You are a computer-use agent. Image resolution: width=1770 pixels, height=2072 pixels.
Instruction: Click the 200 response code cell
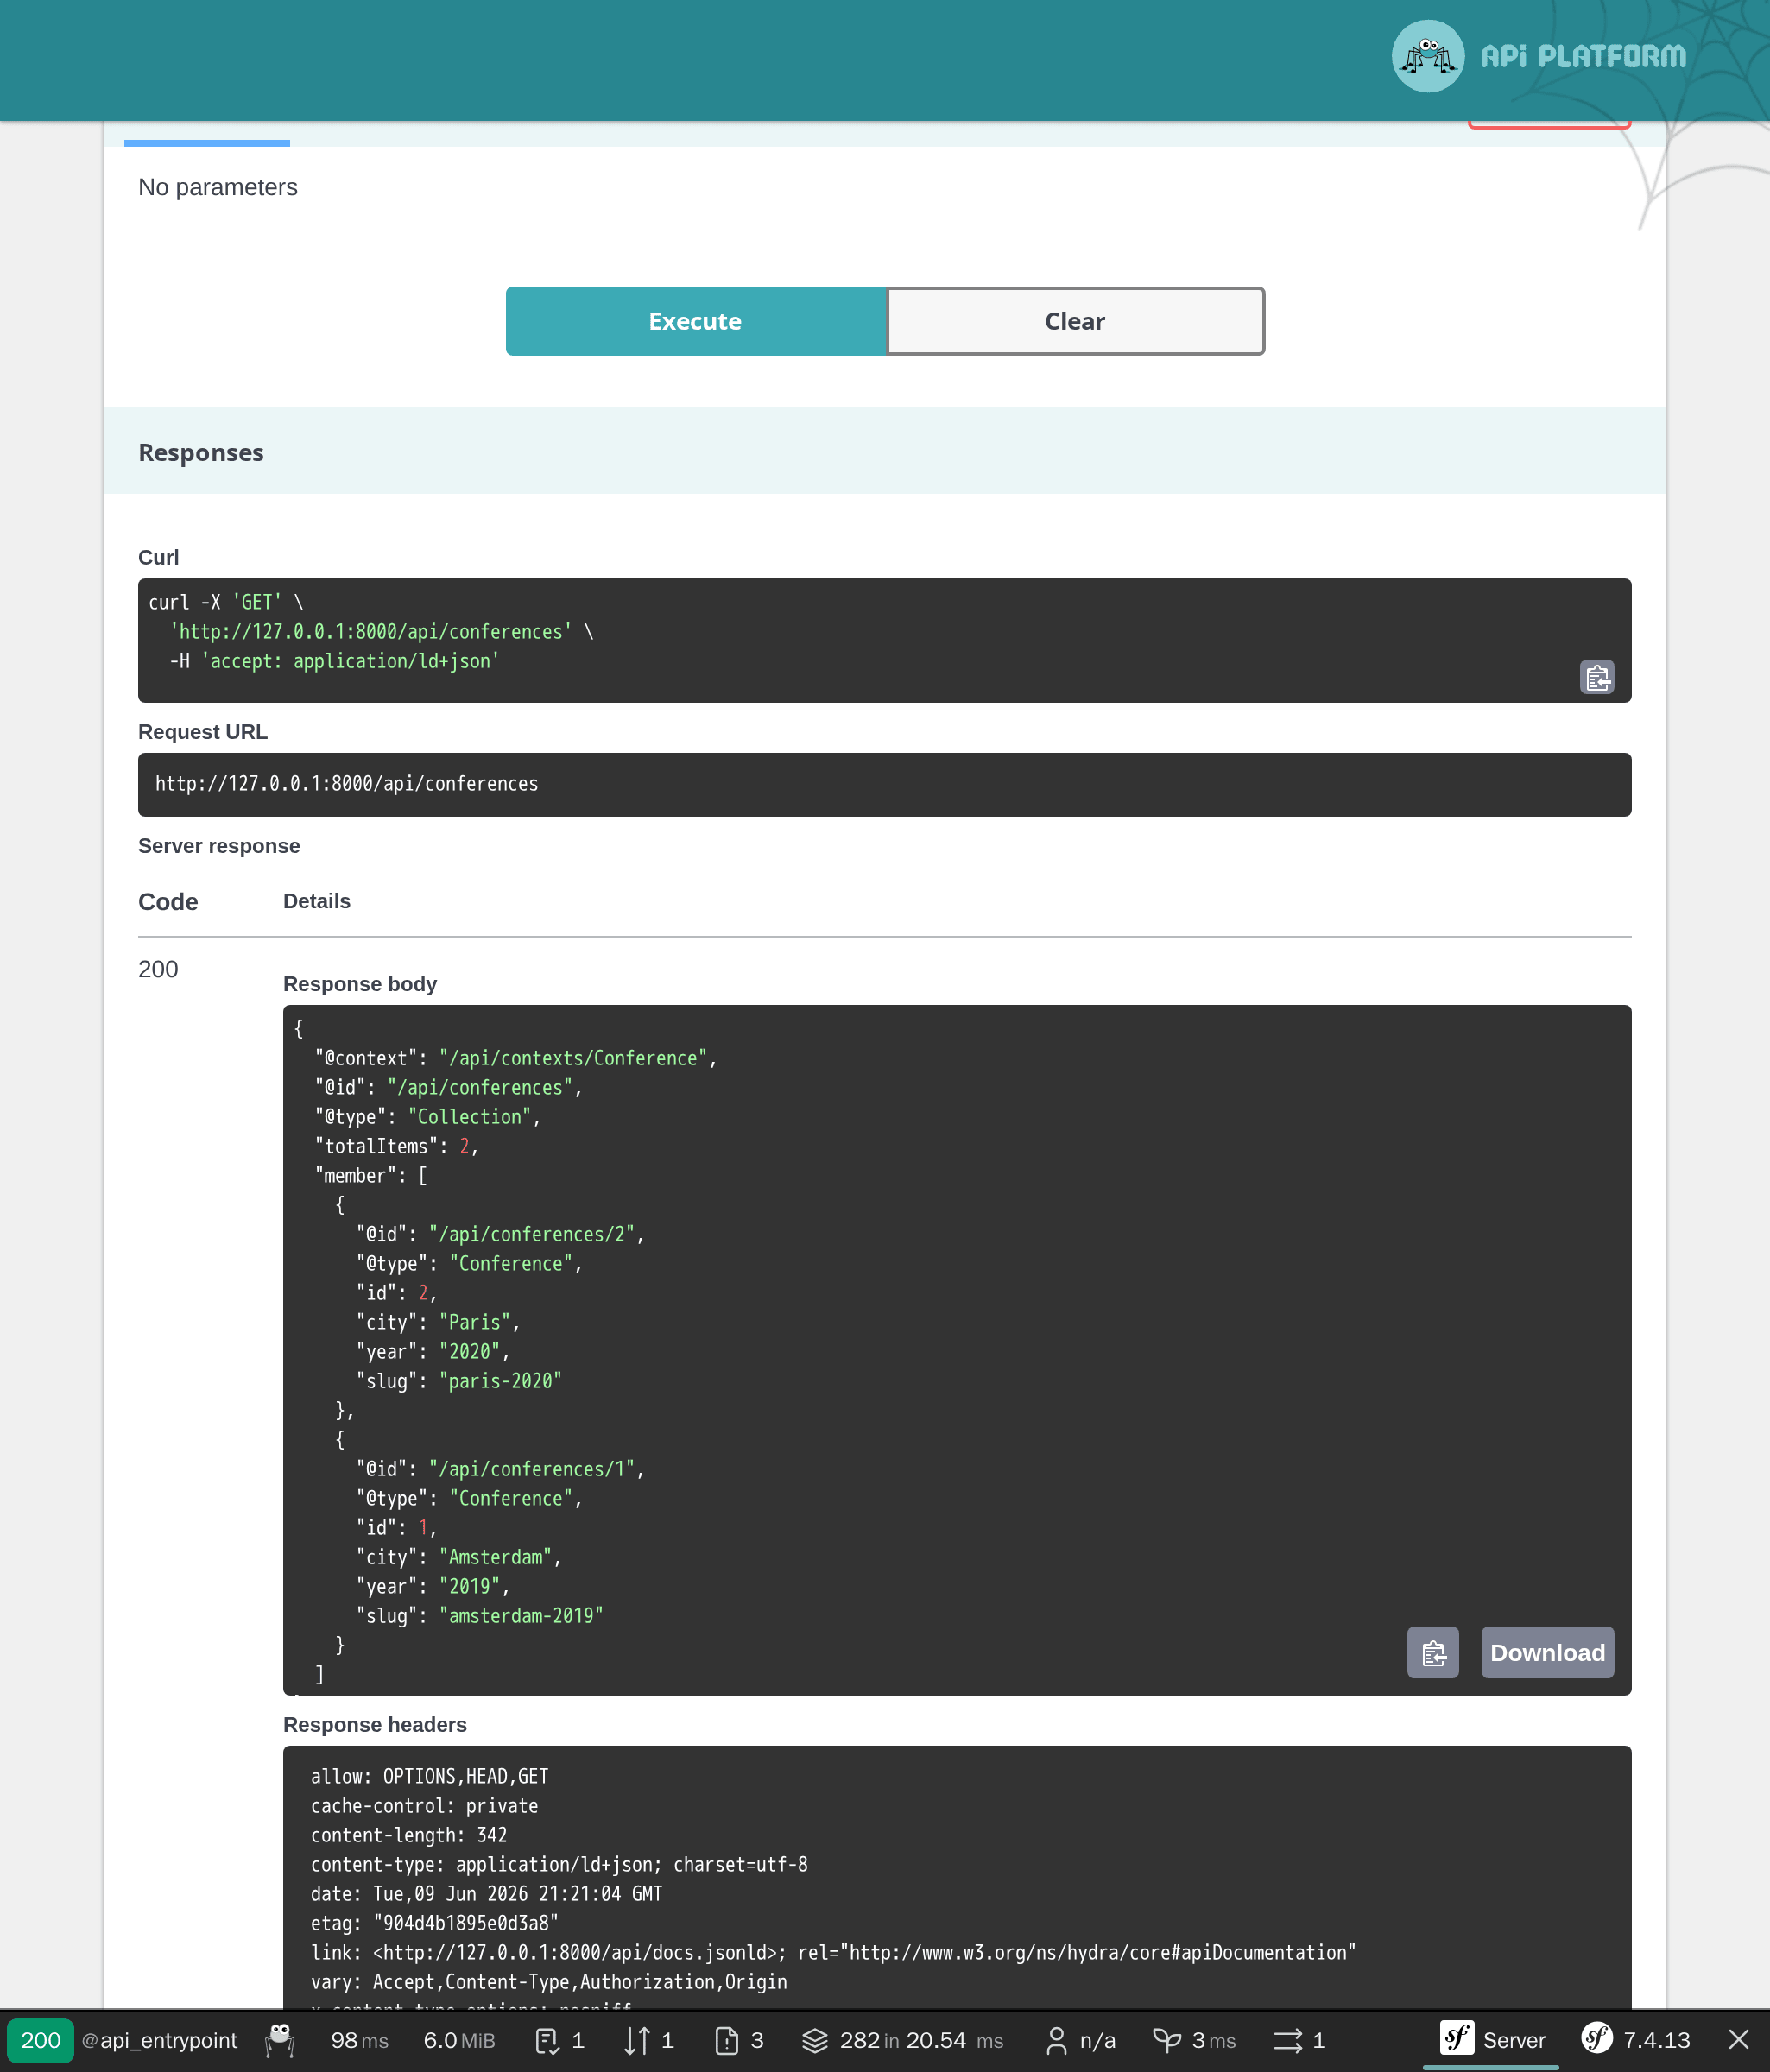click(158, 969)
